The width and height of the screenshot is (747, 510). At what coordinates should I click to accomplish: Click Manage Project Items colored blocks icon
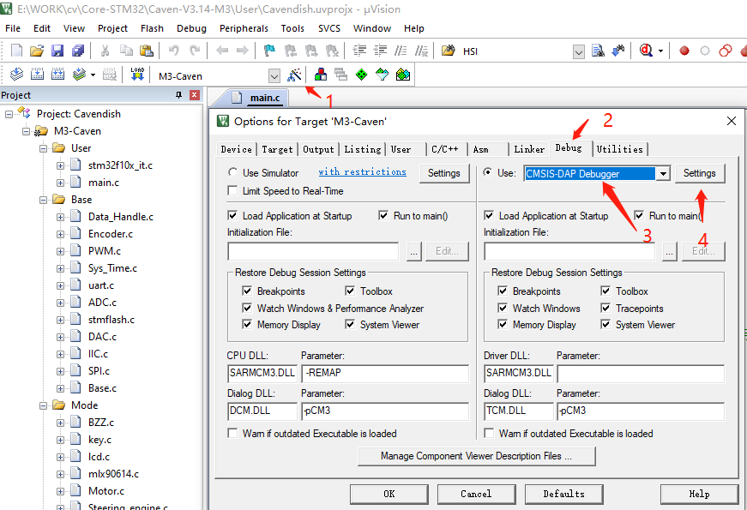[x=321, y=75]
